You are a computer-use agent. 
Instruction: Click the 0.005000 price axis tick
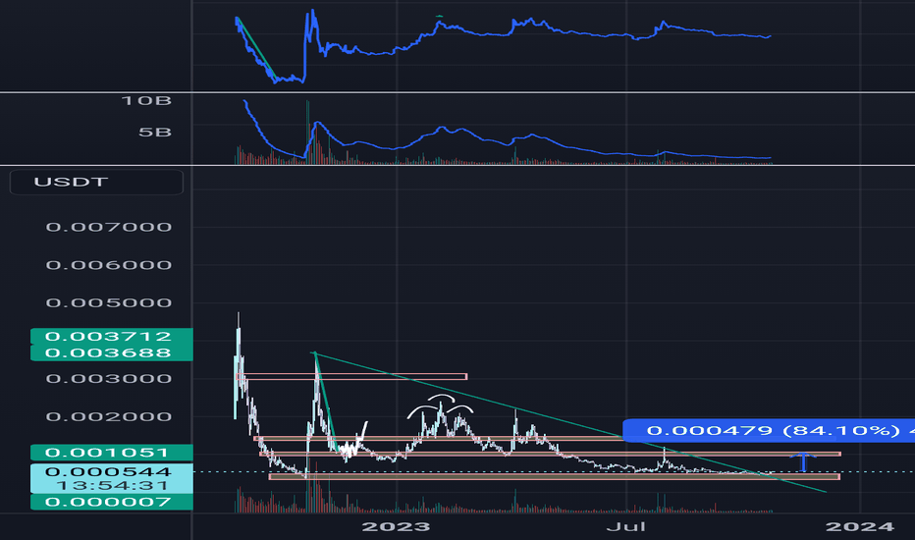[109, 303]
